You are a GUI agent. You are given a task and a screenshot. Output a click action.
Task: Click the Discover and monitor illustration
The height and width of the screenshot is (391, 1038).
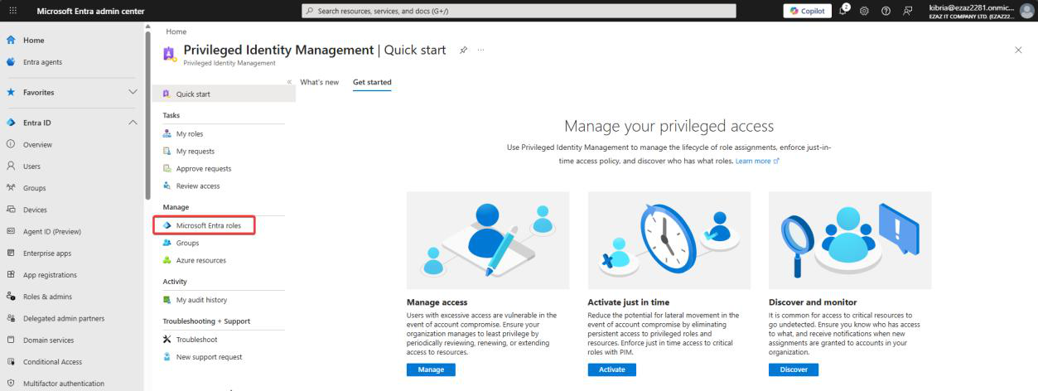pos(850,240)
